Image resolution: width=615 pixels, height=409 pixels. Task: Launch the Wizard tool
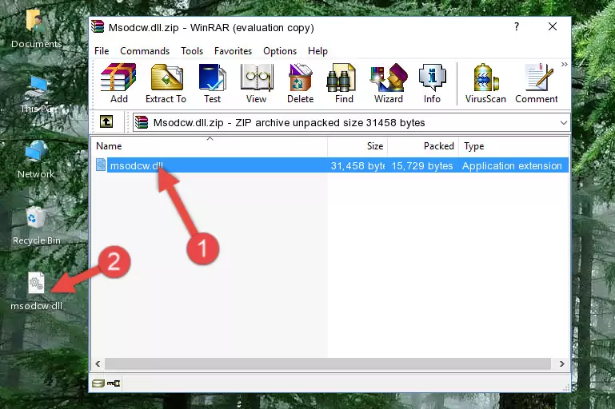coord(389,83)
